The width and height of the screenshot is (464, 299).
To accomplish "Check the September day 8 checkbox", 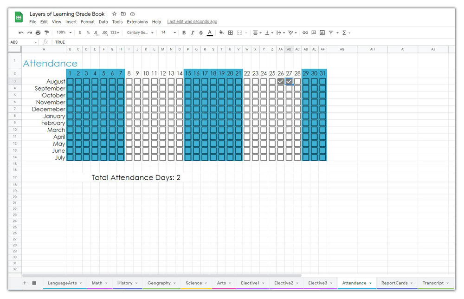I will click(x=129, y=88).
